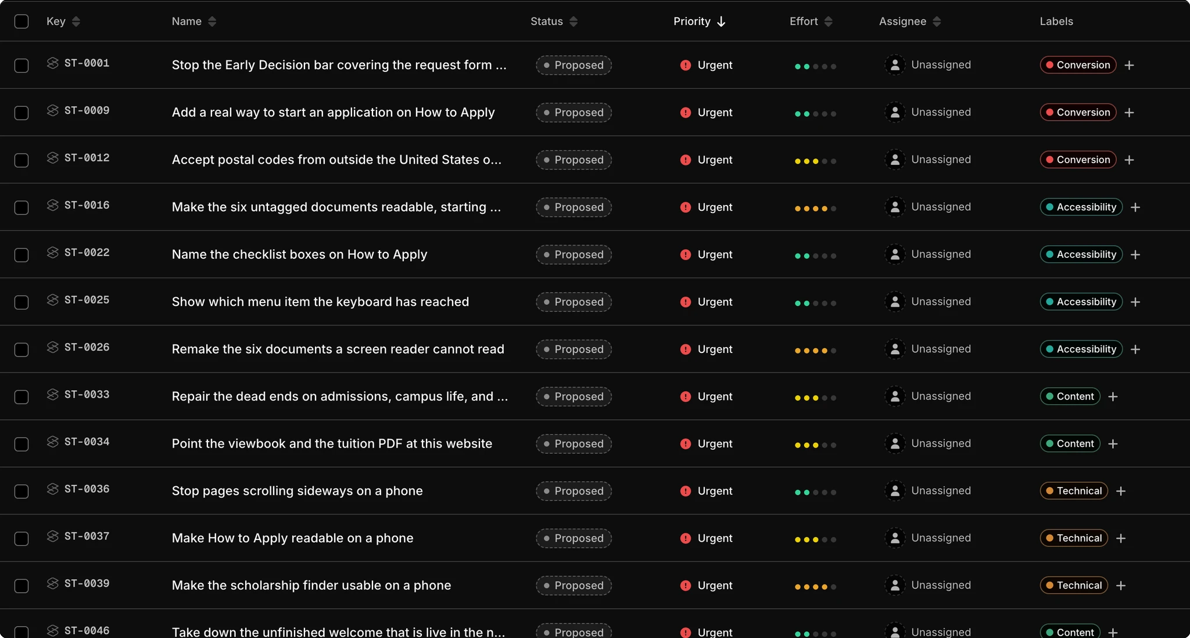Set effort dots for ST-0016
The image size is (1190, 638).
pyautogui.click(x=815, y=208)
